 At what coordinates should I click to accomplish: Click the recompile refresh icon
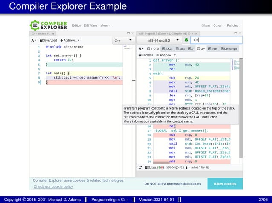(x=140, y=167)
